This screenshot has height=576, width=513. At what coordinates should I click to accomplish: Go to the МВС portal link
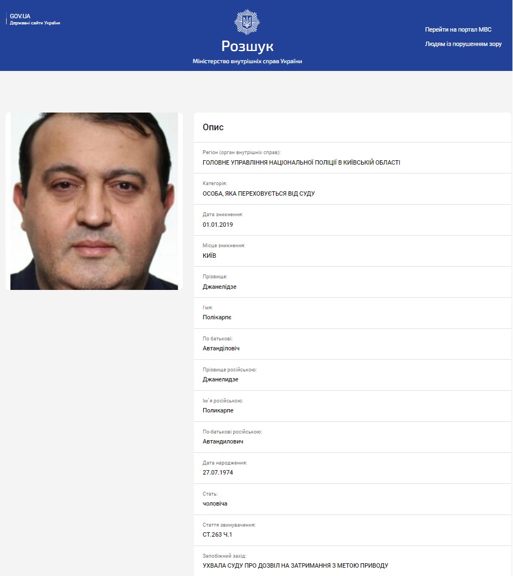point(458,29)
